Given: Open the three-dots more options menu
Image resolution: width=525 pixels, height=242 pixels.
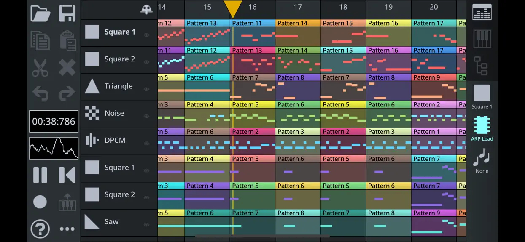Looking at the screenshot, I should (x=67, y=229).
